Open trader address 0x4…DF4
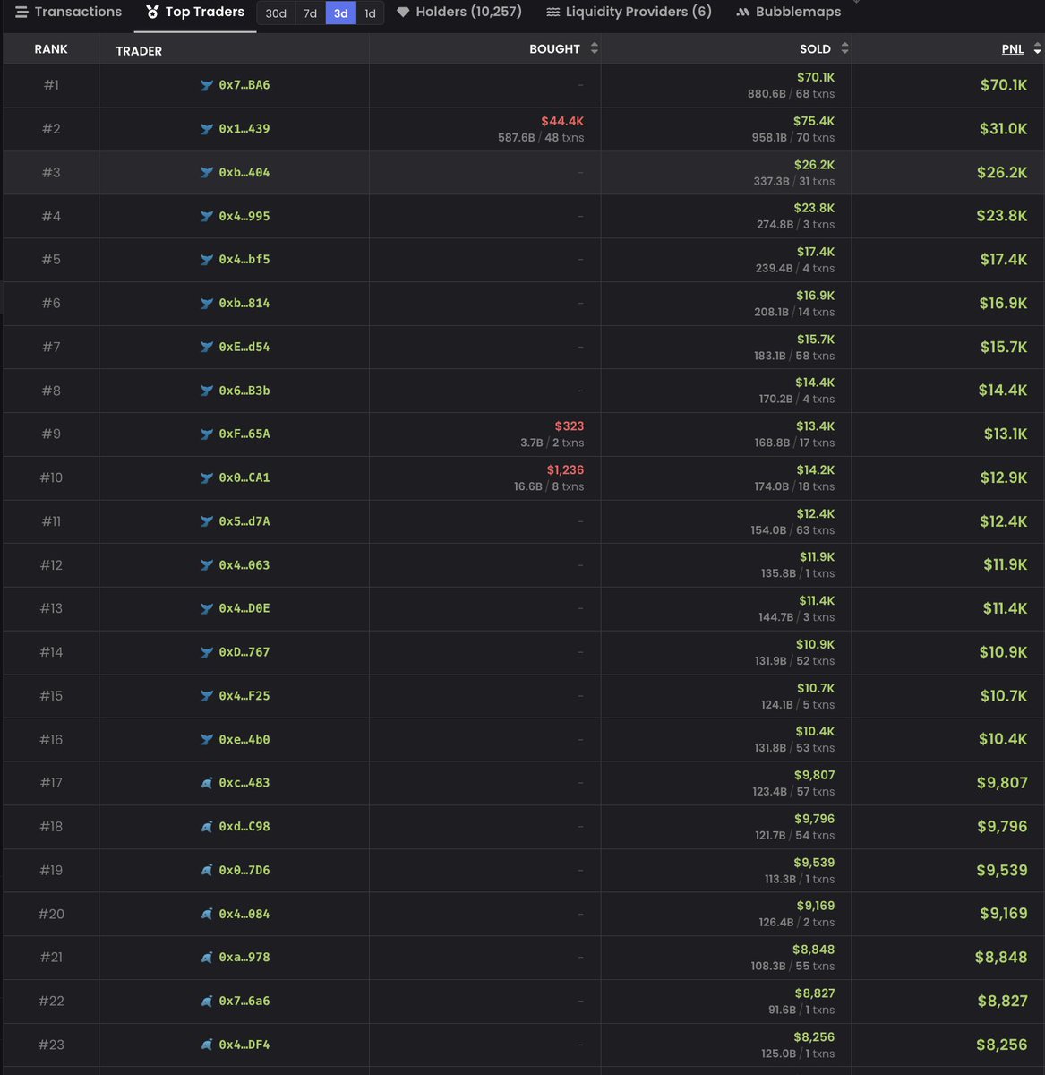1045x1075 pixels. pos(244,1045)
